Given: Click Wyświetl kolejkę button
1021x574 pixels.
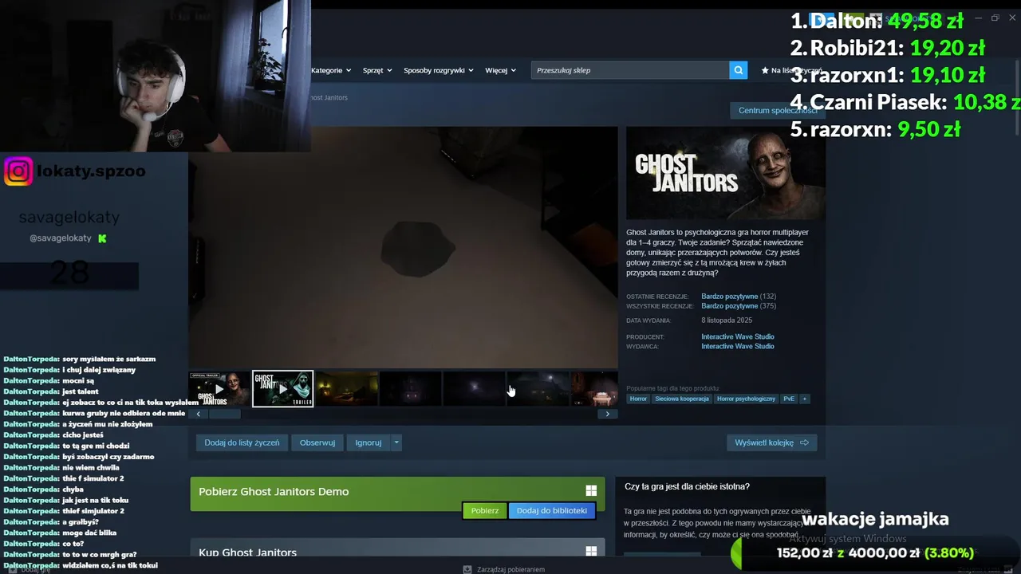Looking at the screenshot, I should tap(771, 442).
